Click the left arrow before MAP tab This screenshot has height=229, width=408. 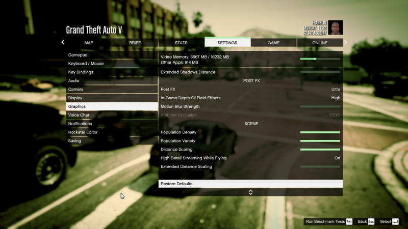coord(63,42)
